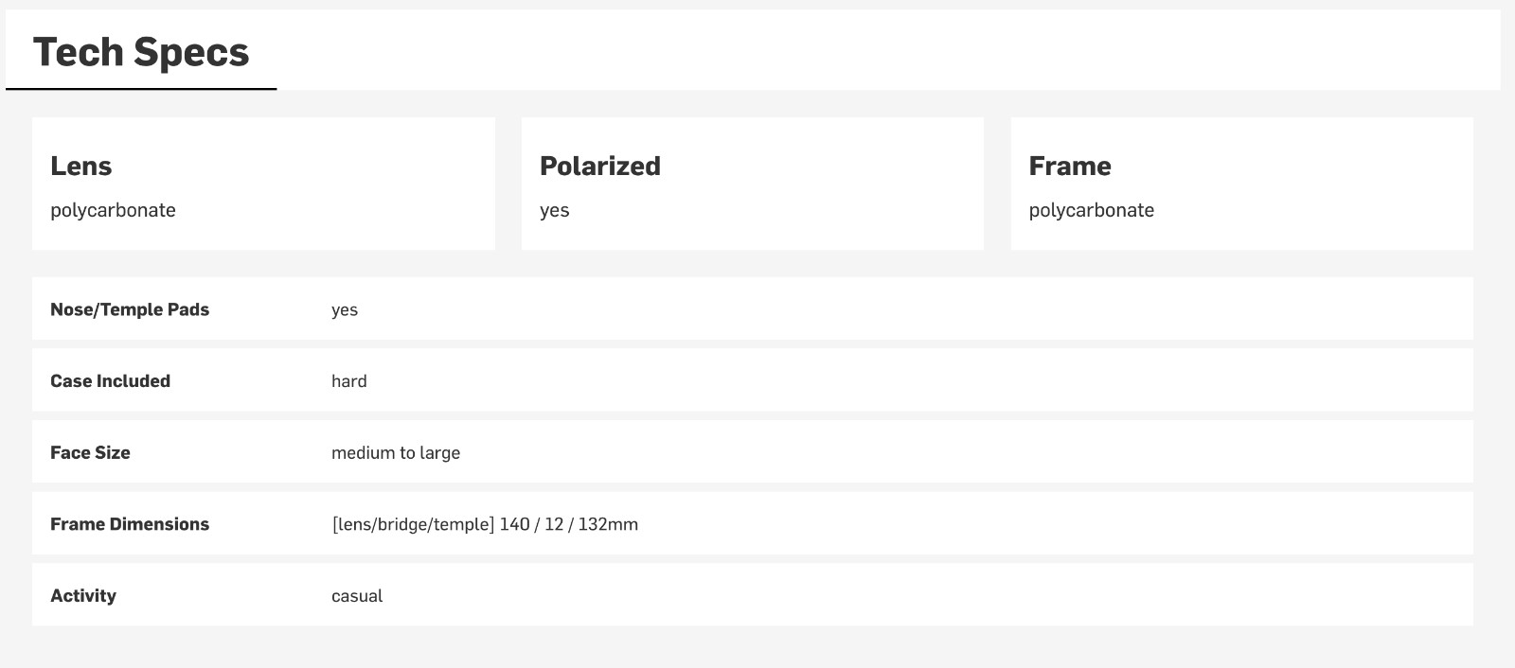Click polycarbonate value under Lens

pos(113,210)
